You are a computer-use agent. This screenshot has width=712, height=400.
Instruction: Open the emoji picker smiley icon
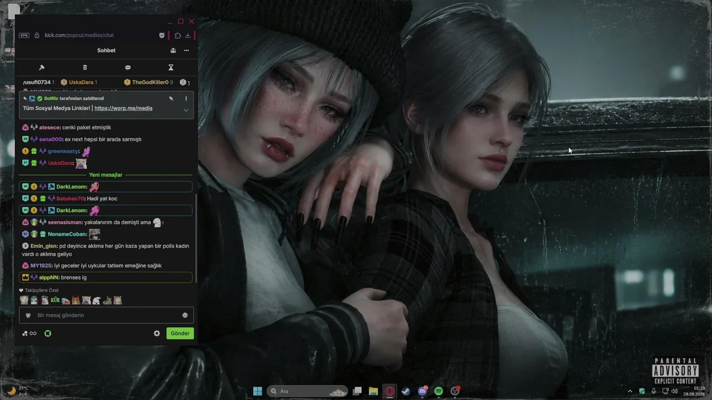click(x=185, y=315)
